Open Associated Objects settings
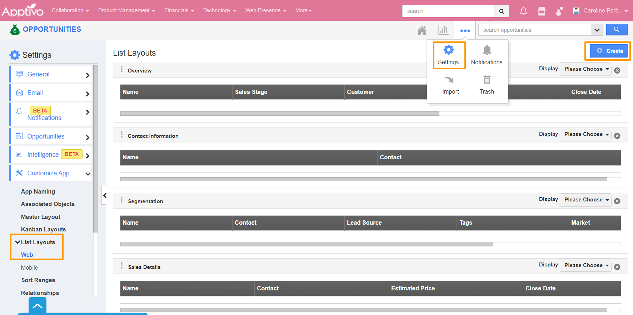 pyautogui.click(x=48, y=204)
